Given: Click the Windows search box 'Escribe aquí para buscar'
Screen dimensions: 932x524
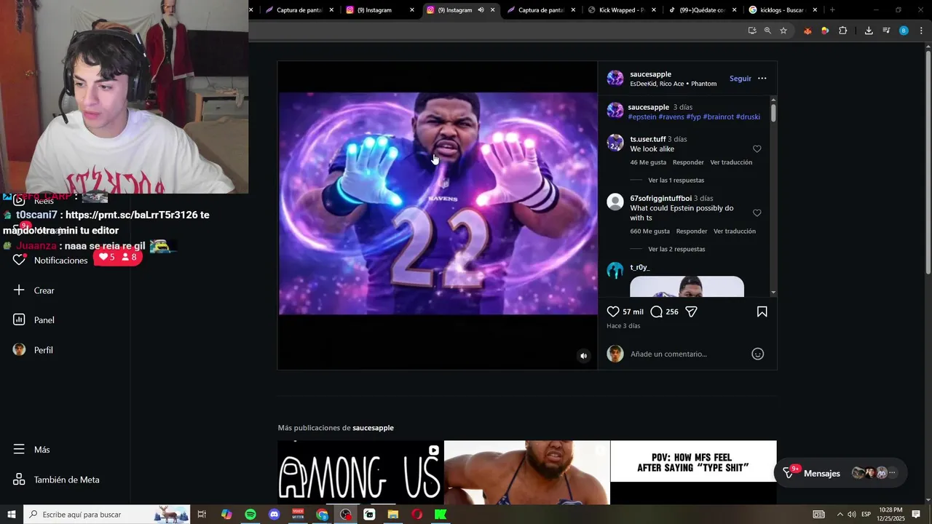Looking at the screenshot, I should (106, 515).
